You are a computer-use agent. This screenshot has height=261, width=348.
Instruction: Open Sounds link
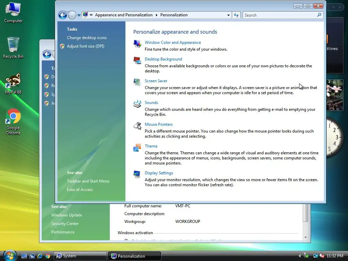click(151, 103)
